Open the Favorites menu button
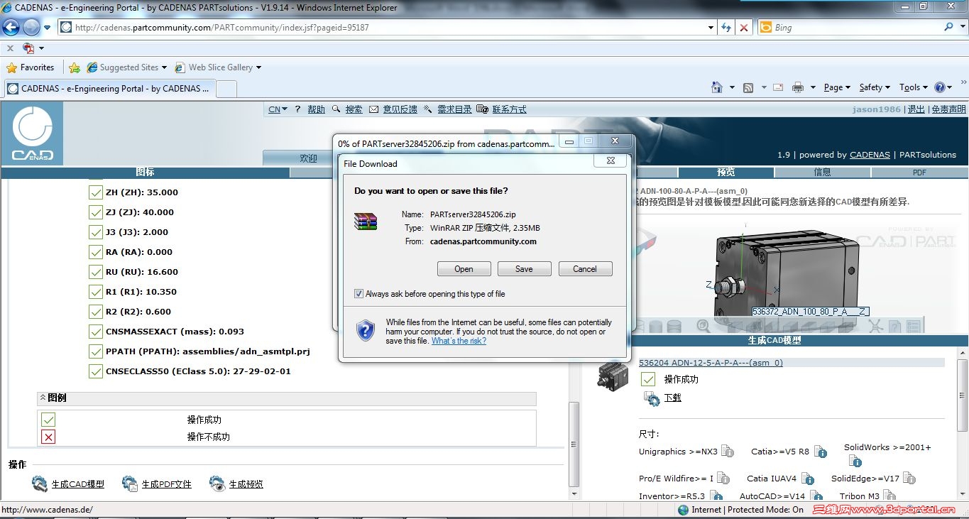 [x=31, y=67]
